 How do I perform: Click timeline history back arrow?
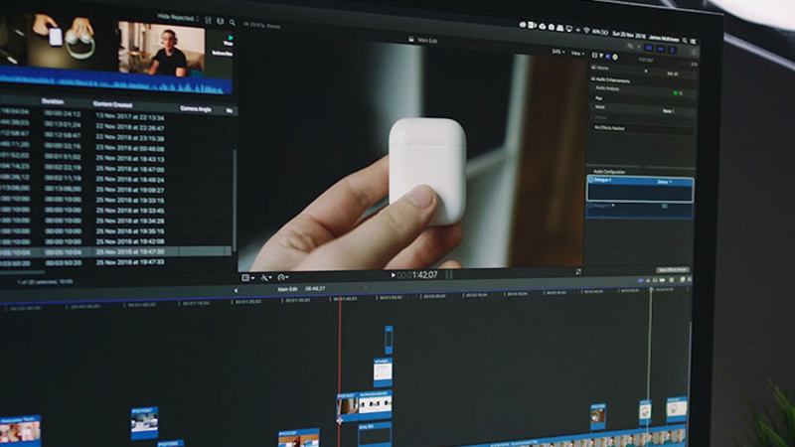click(x=236, y=290)
